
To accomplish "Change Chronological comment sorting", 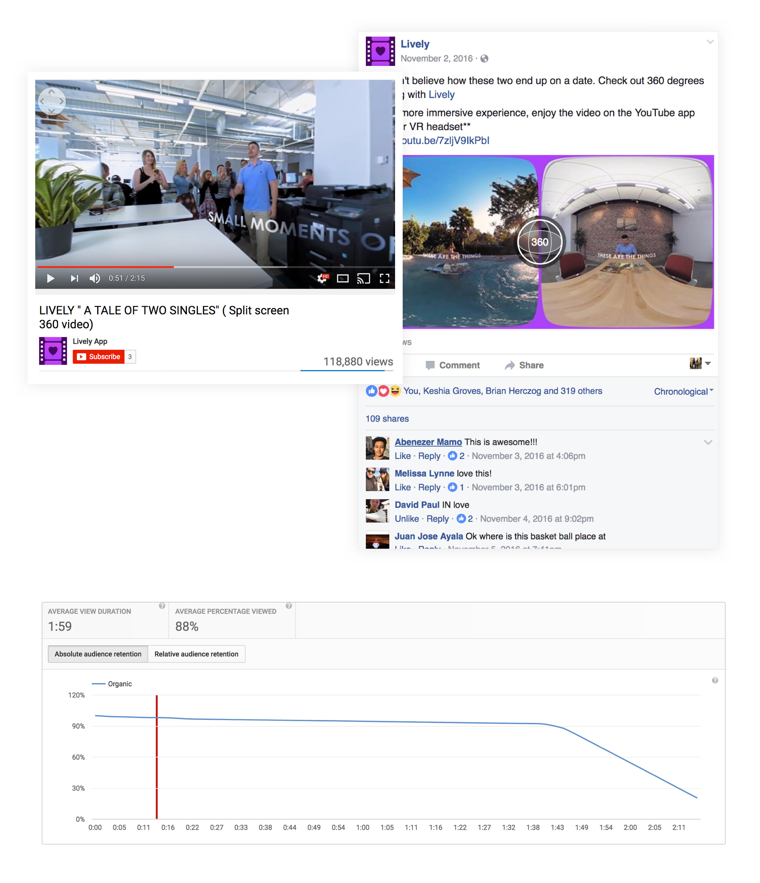I will tap(683, 392).
